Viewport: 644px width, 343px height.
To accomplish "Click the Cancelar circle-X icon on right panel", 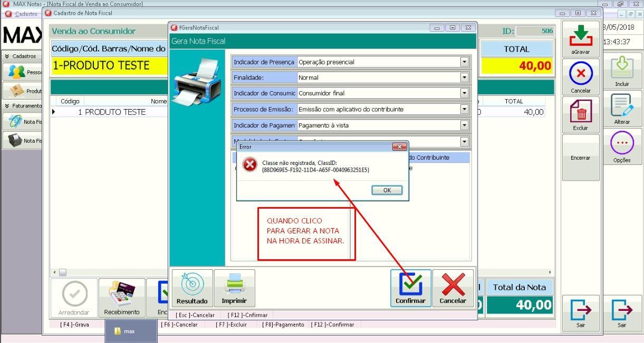I will [581, 77].
